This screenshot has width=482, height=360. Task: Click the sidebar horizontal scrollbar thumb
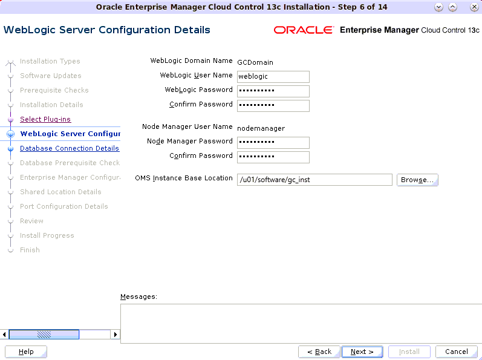44,334
